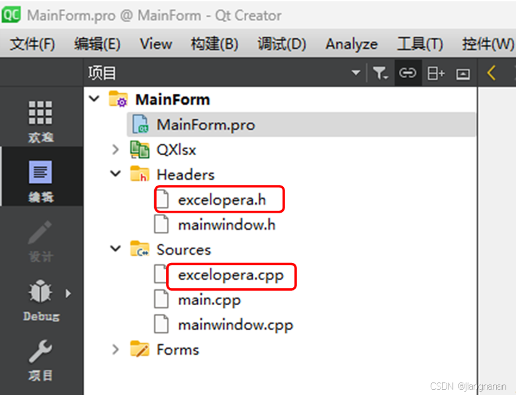Image resolution: width=516 pixels, height=395 pixels.
Task: Open the 文件(F) menu
Action: 32,44
